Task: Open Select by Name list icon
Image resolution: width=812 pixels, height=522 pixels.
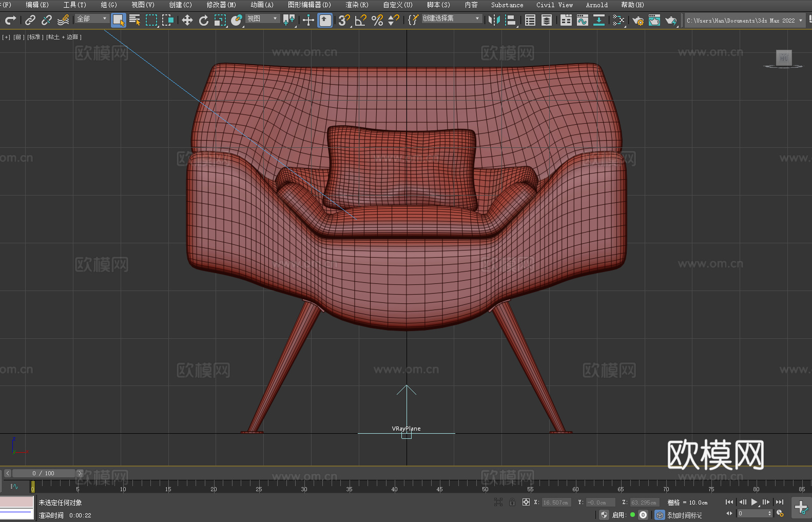Action: click(x=135, y=20)
